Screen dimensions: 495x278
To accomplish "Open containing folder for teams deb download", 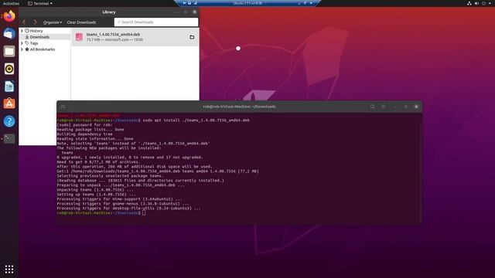I will point(192,37).
